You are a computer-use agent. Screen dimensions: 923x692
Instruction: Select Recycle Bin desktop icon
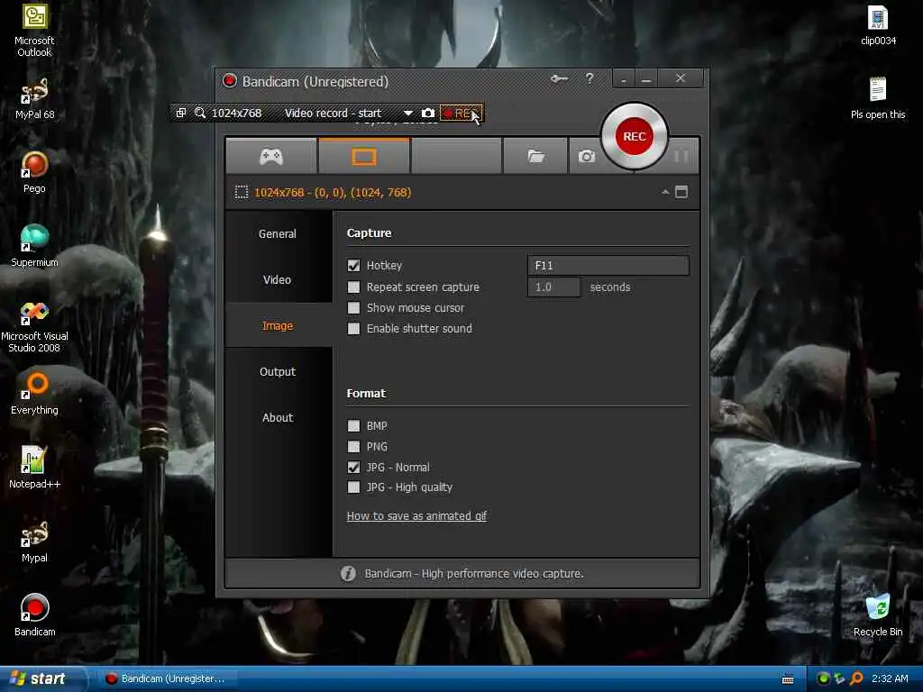click(878, 615)
